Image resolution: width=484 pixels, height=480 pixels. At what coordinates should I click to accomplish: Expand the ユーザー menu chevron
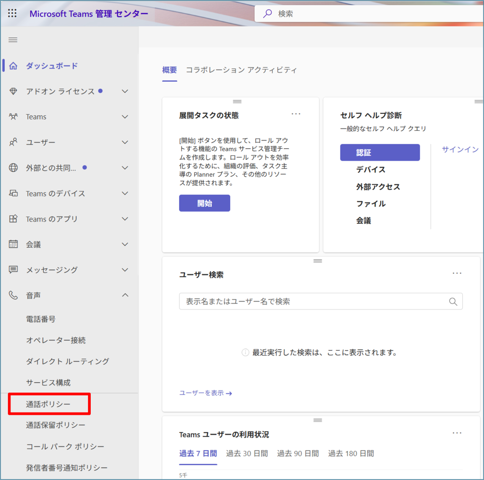125,142
